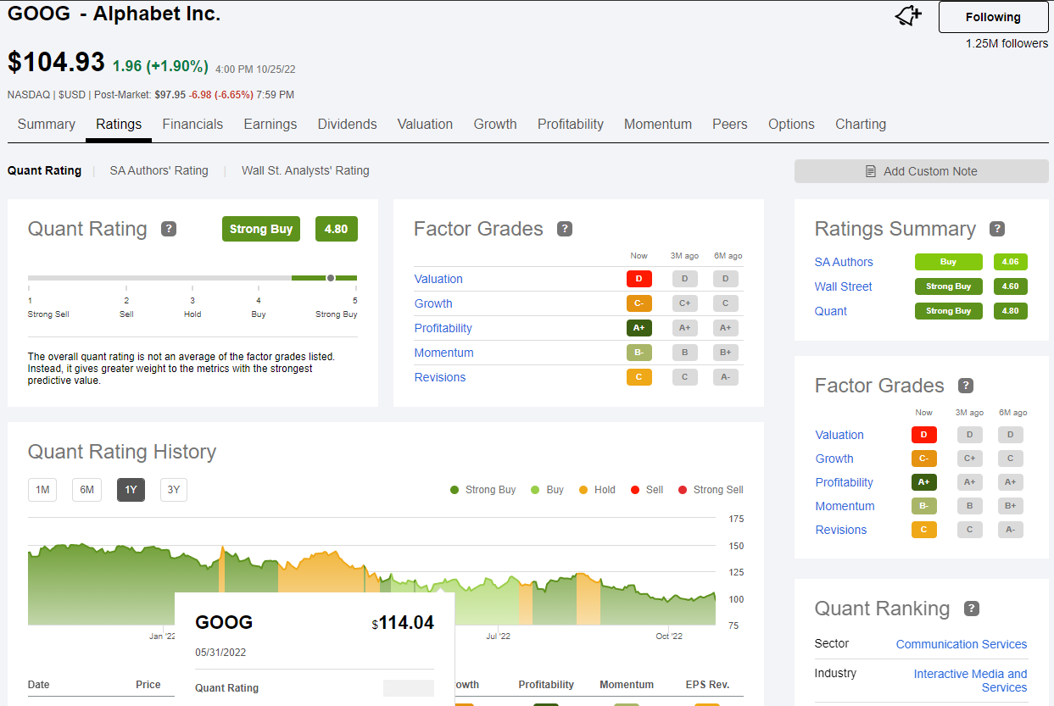This screenshot has width=1054, height=706.
Task: Open Wall Street link in Ratings Summary
Action: (x=844, y=286)
